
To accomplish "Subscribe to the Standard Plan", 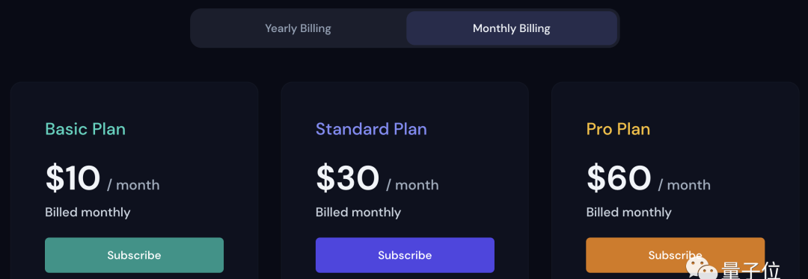I will click(x=405, y=255).
